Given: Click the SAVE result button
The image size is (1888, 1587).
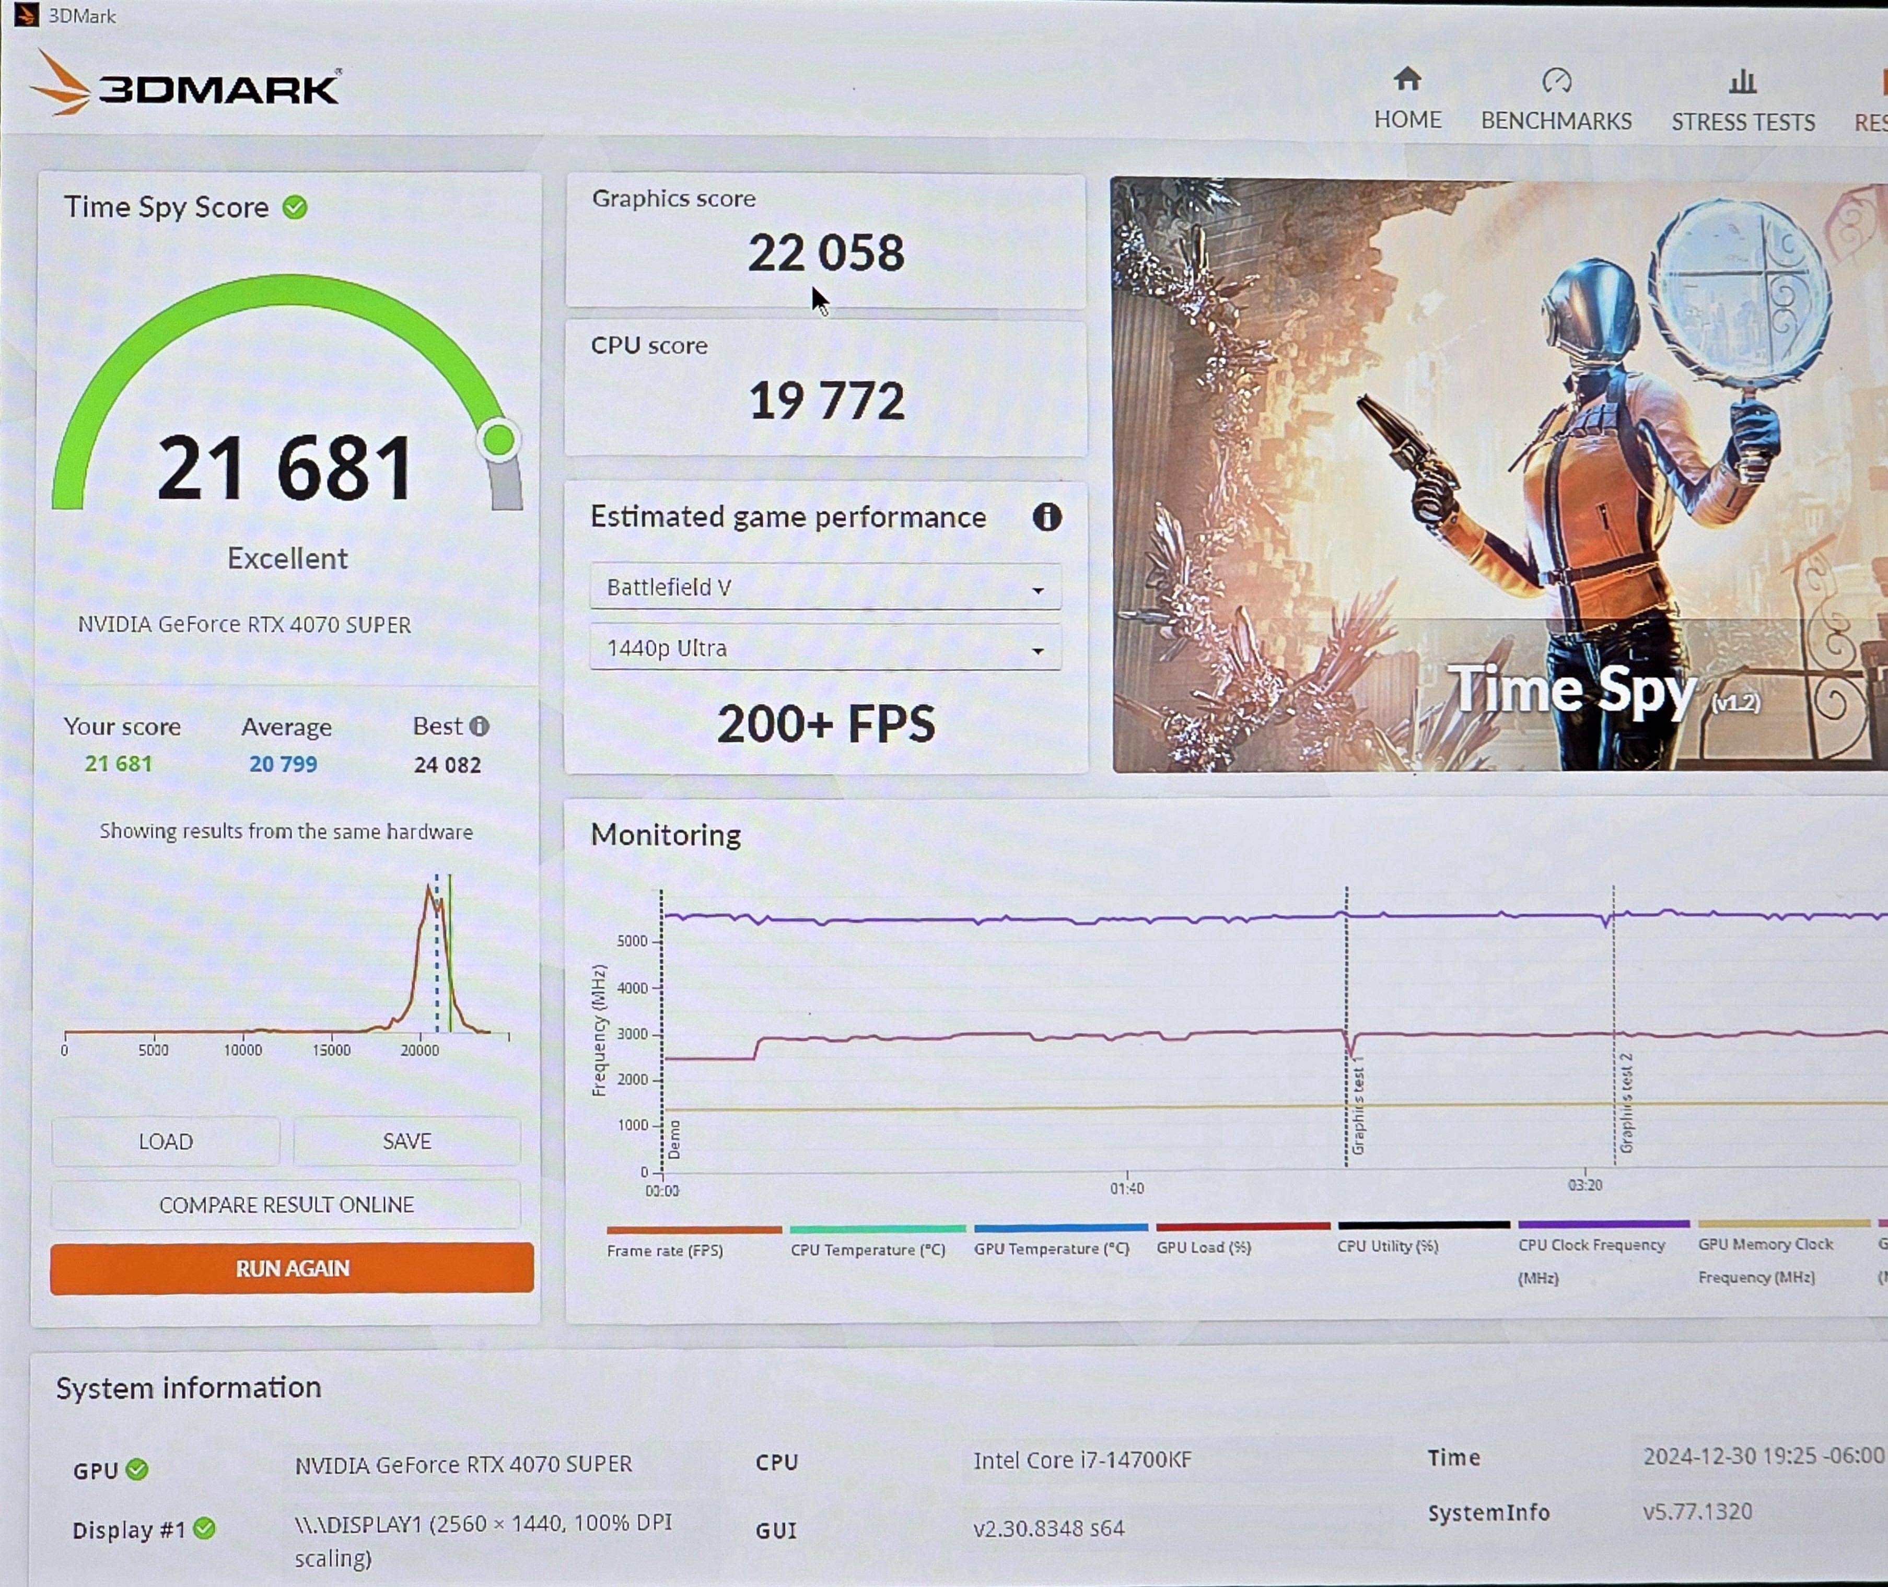Looking at the screenshot, I should 406,1141.
